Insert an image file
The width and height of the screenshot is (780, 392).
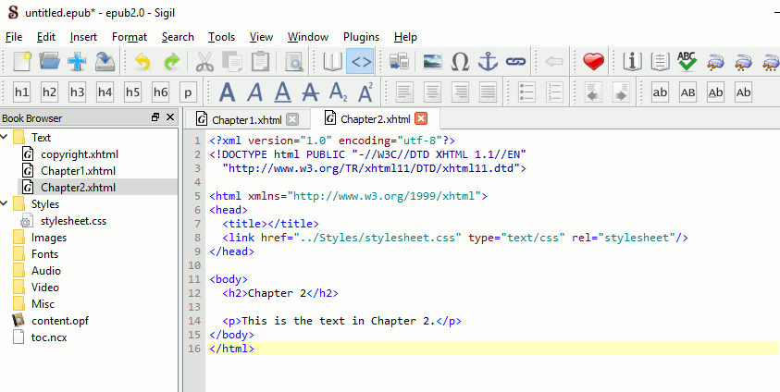433,62
